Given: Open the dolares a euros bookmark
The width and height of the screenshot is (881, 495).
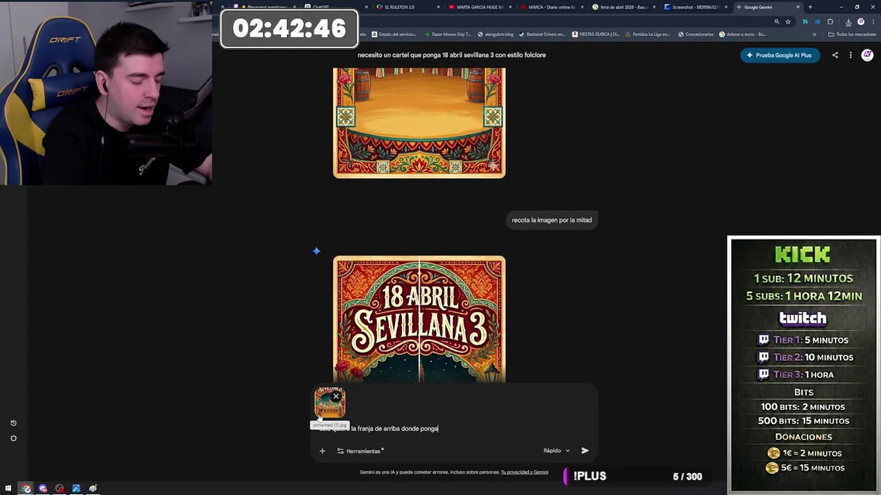Looking at the screenshot, I should (743, 34).
